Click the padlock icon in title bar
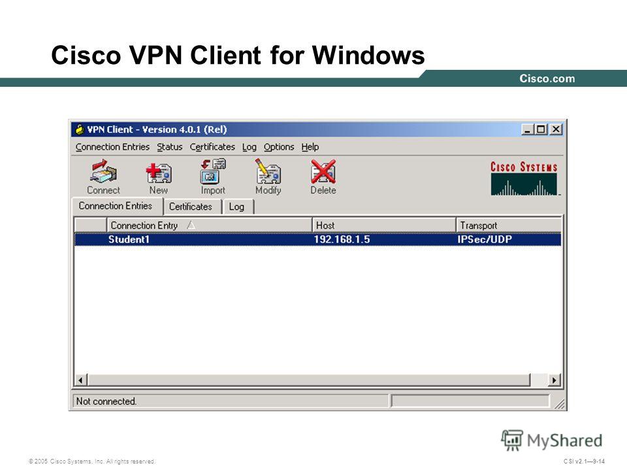 80,129
